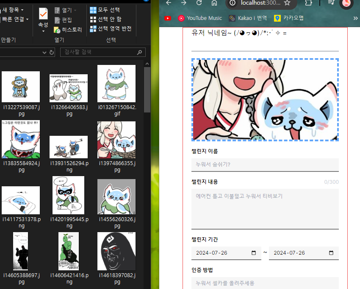Click 선택 영역 반전 to invert selection

111,29
